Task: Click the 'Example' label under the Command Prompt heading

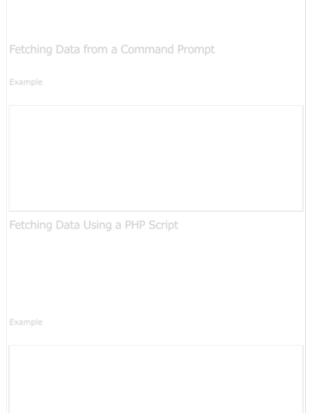Action: [26, 82]
